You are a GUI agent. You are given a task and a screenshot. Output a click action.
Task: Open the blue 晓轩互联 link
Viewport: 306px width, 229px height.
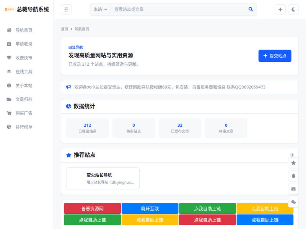(x=150, y=208)
